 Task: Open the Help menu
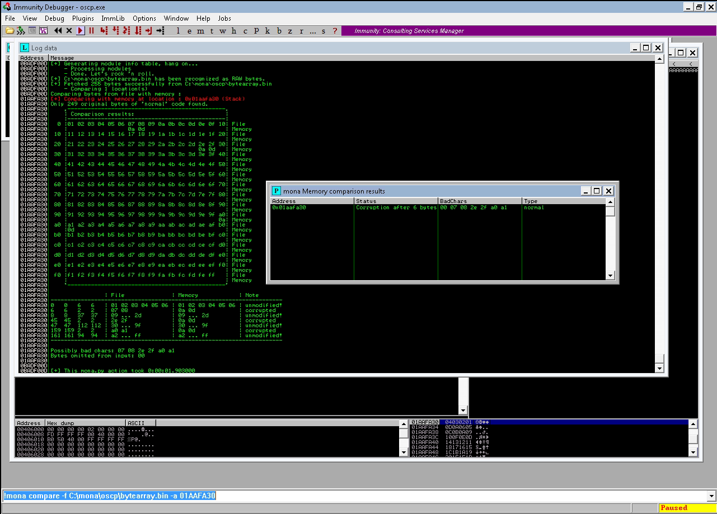pyautogui.click(x=204, y=18)
